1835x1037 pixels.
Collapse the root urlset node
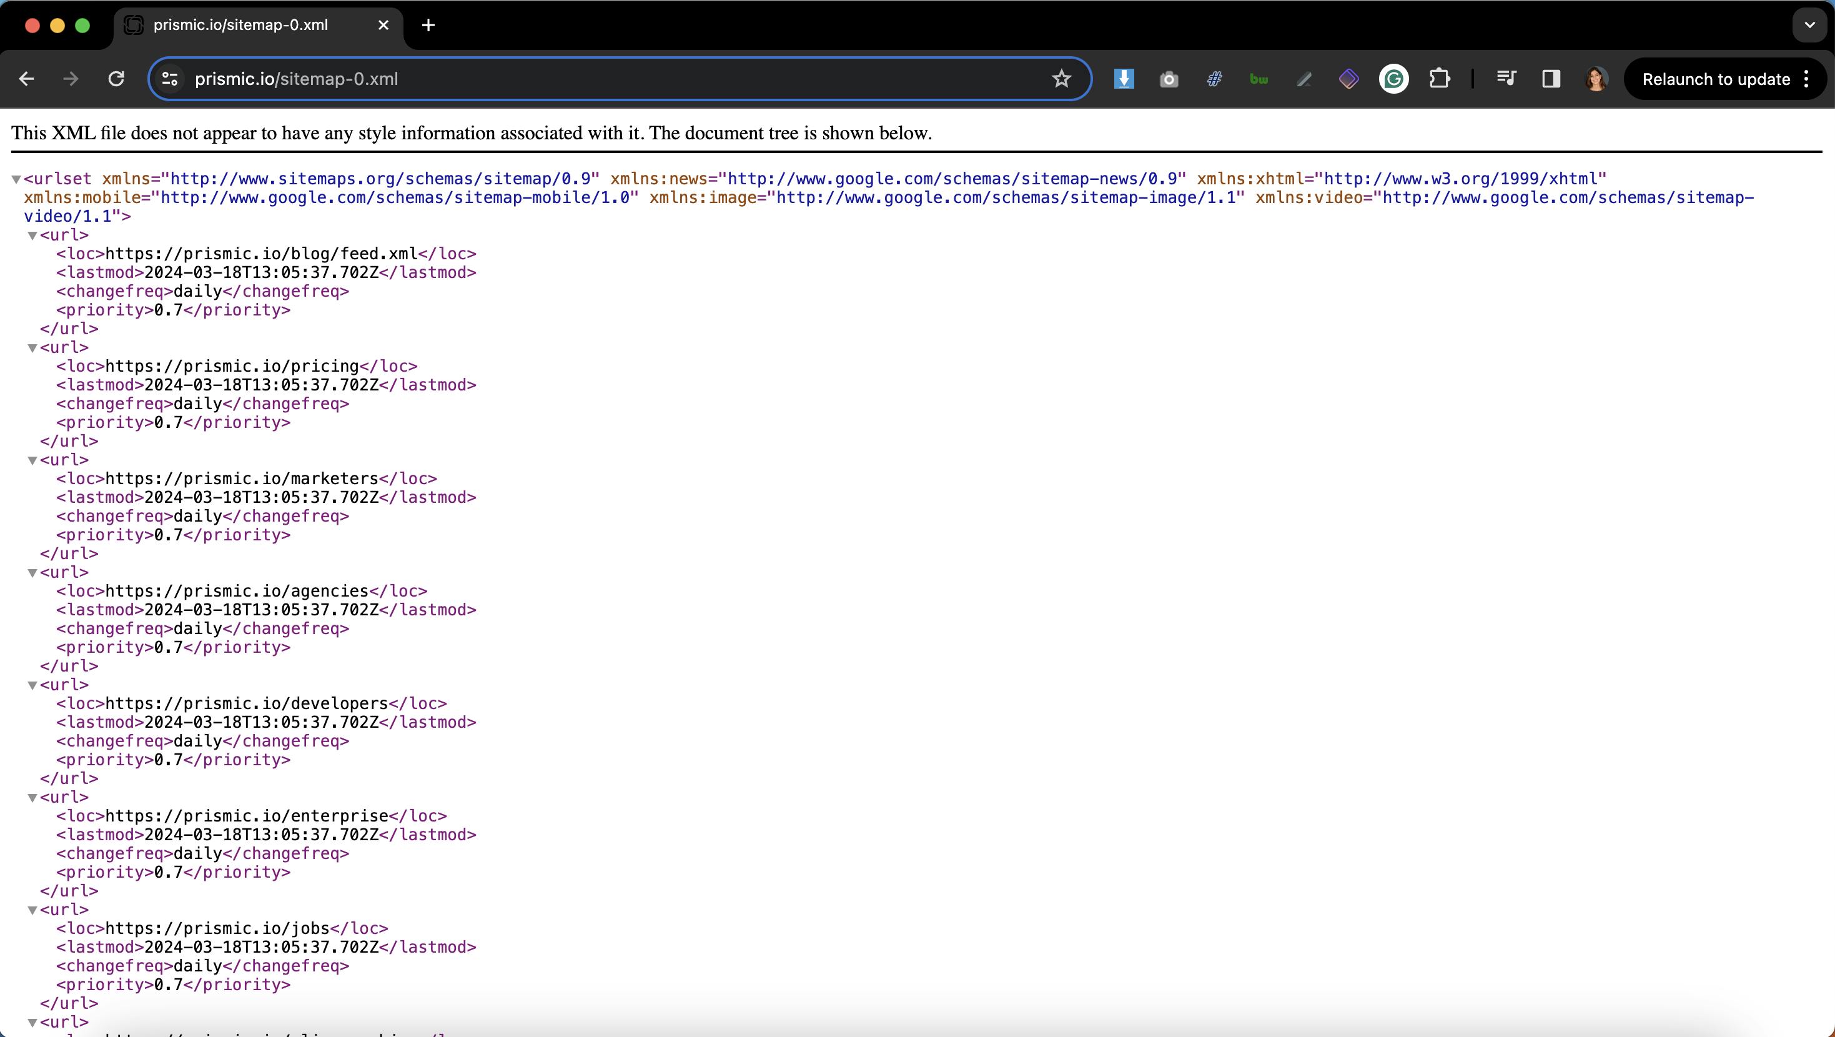16,179
